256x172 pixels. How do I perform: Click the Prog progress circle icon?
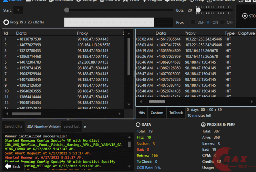coord(6,22)
